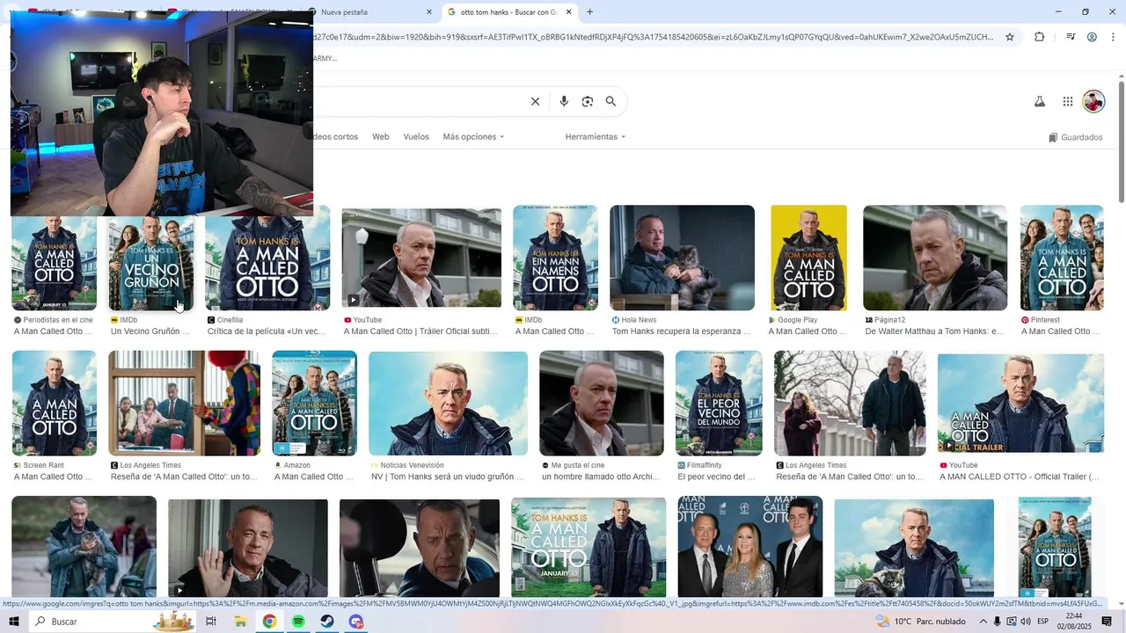Image resolution: width=1126 pixels, height=633 pixels.
Task: Open the 'Web' search filter
Action: click(x=380, y=137)
